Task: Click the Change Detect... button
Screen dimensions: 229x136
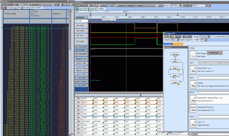Action: click(x=214, y=53)
